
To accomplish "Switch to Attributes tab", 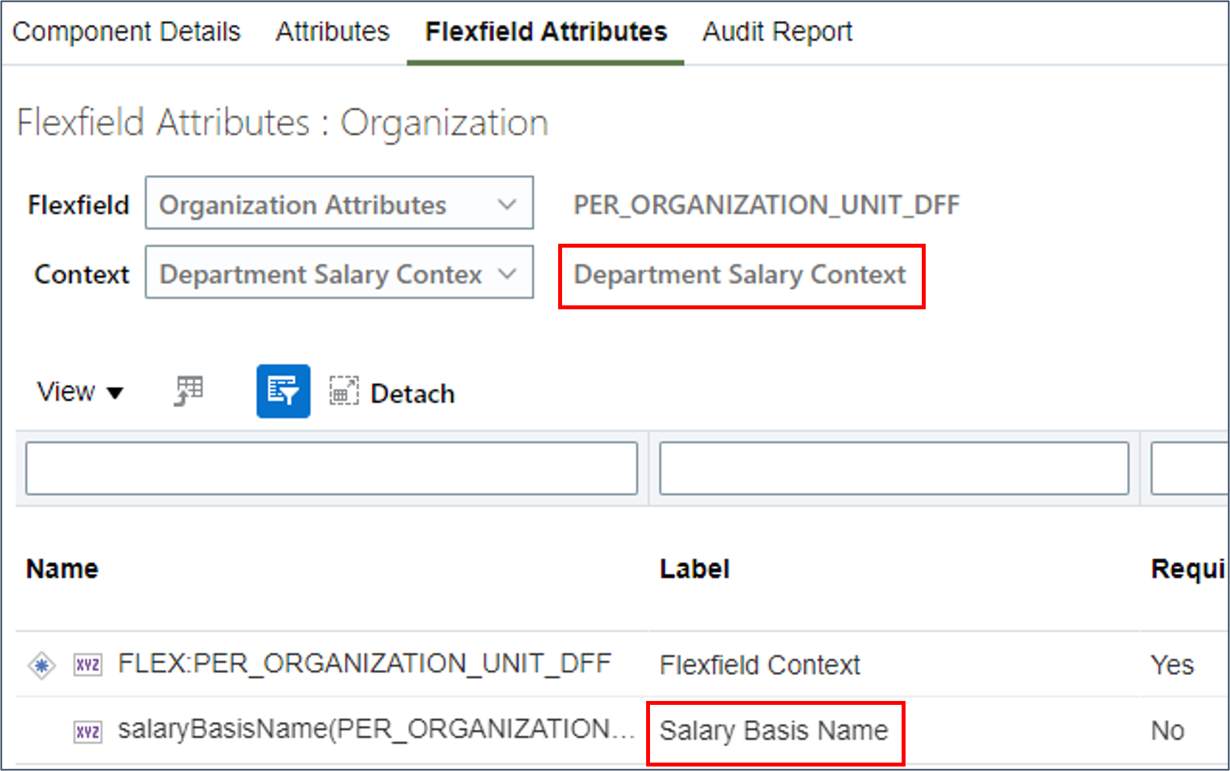I will (332, 31).
